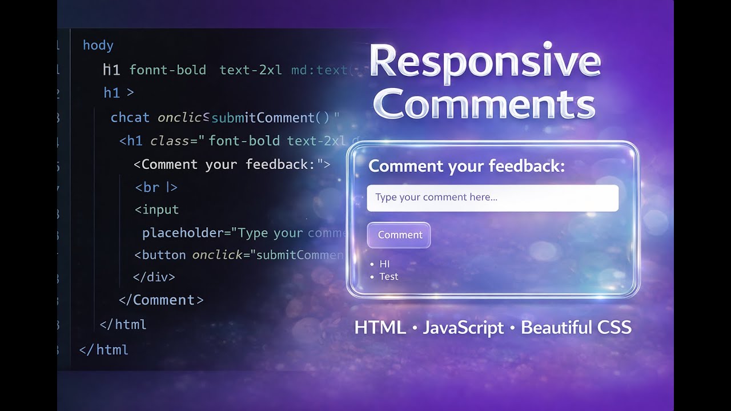Click the last "</html" code line
This screenshot has height=411, width=731.
point(104,350)
